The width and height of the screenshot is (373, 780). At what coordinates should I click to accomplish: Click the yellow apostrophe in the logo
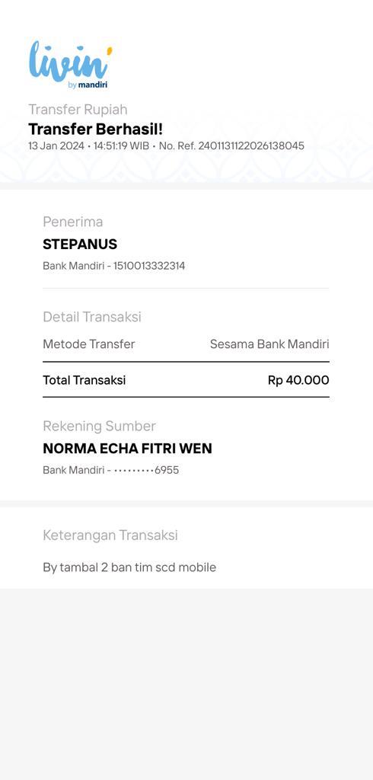tap(110, 50)
